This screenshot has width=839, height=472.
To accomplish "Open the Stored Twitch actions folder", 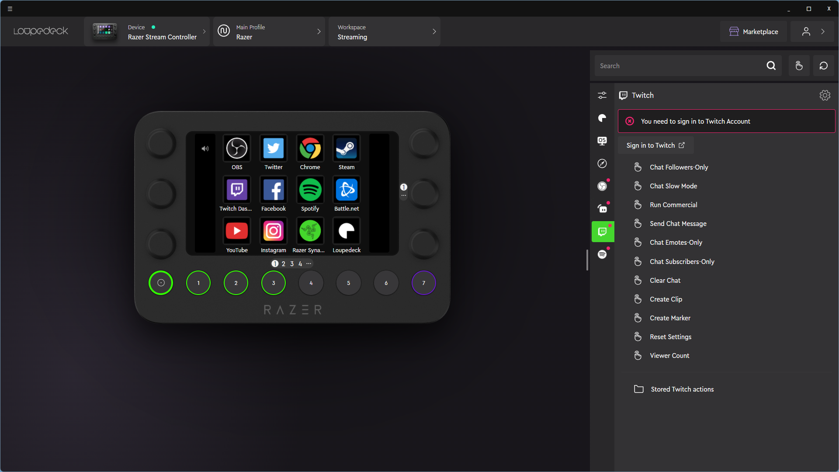I will pyautogui.click(x=674, y=389).
